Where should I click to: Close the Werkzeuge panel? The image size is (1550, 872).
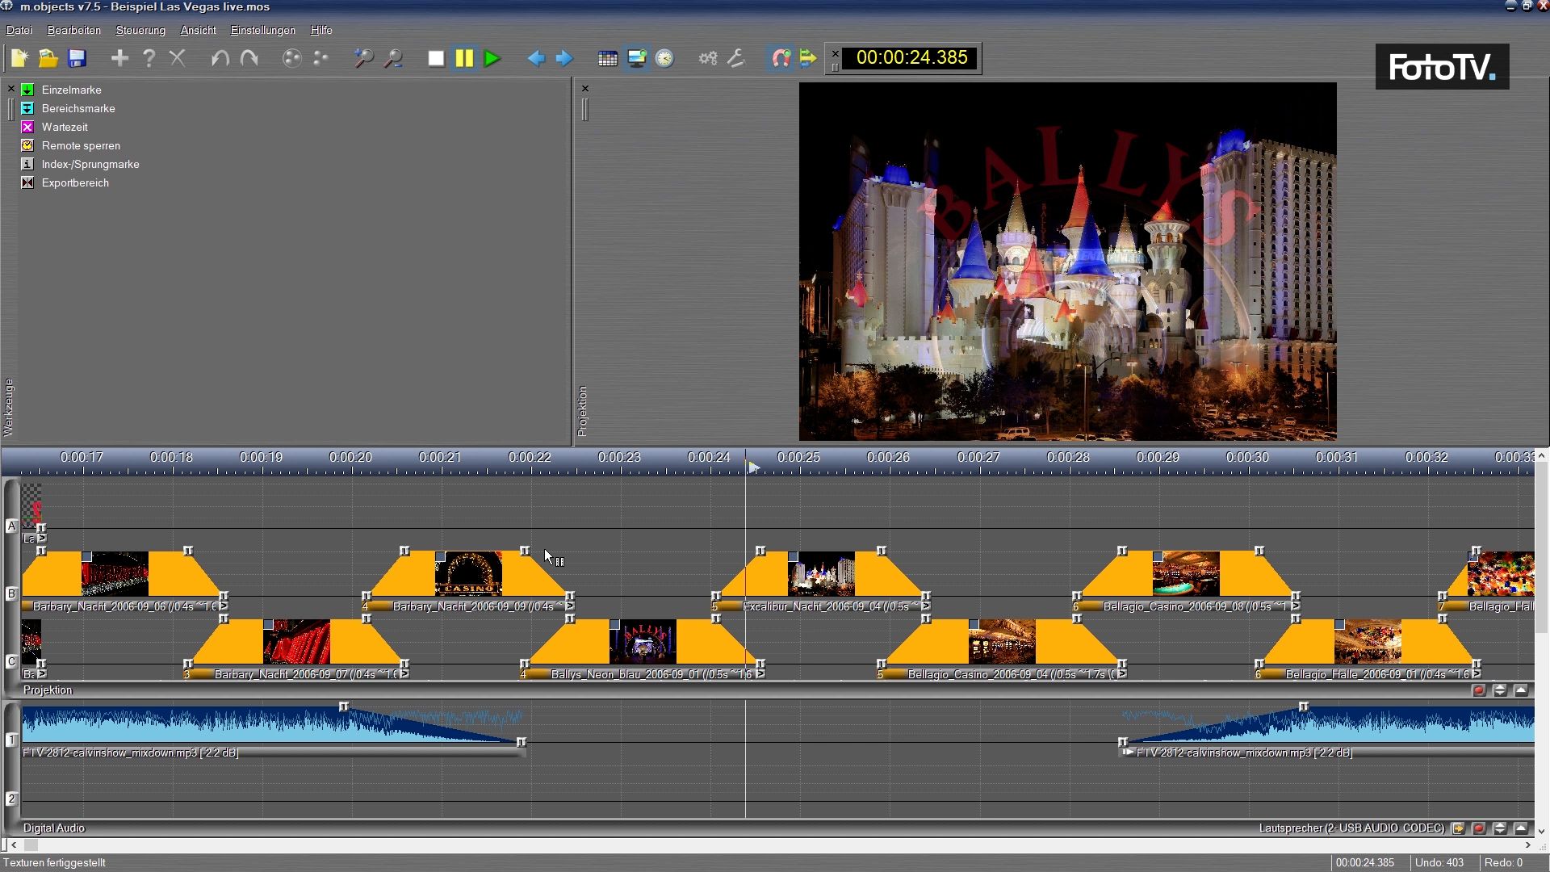point(10,88)
